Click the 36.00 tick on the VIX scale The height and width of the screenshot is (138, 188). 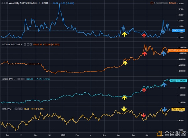[x=181, y=3]
